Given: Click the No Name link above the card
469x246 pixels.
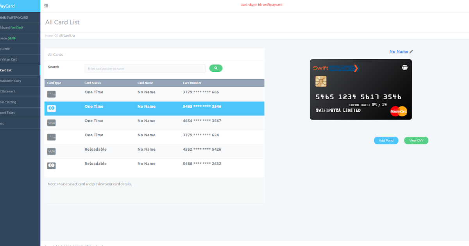Looking at the screenshot, I should coord(399,51).
